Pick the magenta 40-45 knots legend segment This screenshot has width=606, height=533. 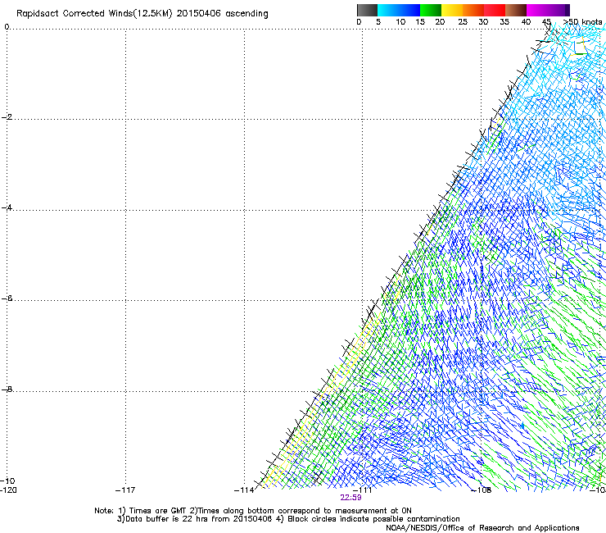[x=537, y=10]
